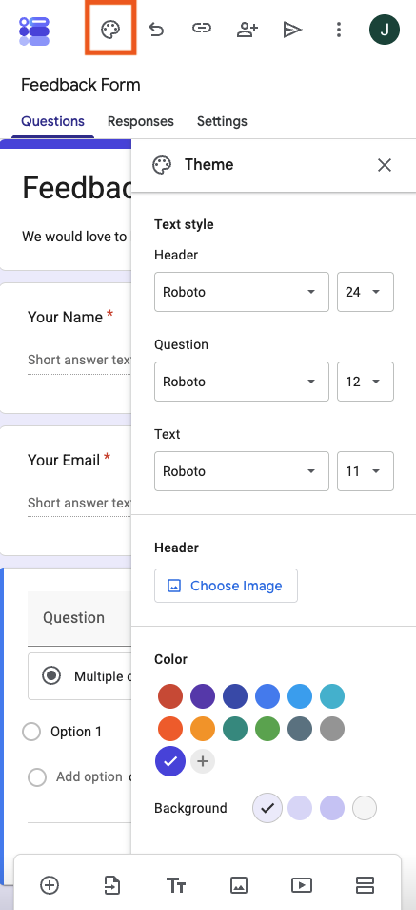416x910 pixels.
Task: Open the Text font Roboto dropdown
Action: [242, 471]
